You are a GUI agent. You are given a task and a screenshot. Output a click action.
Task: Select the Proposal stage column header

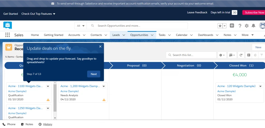click(x=137, y=65)
